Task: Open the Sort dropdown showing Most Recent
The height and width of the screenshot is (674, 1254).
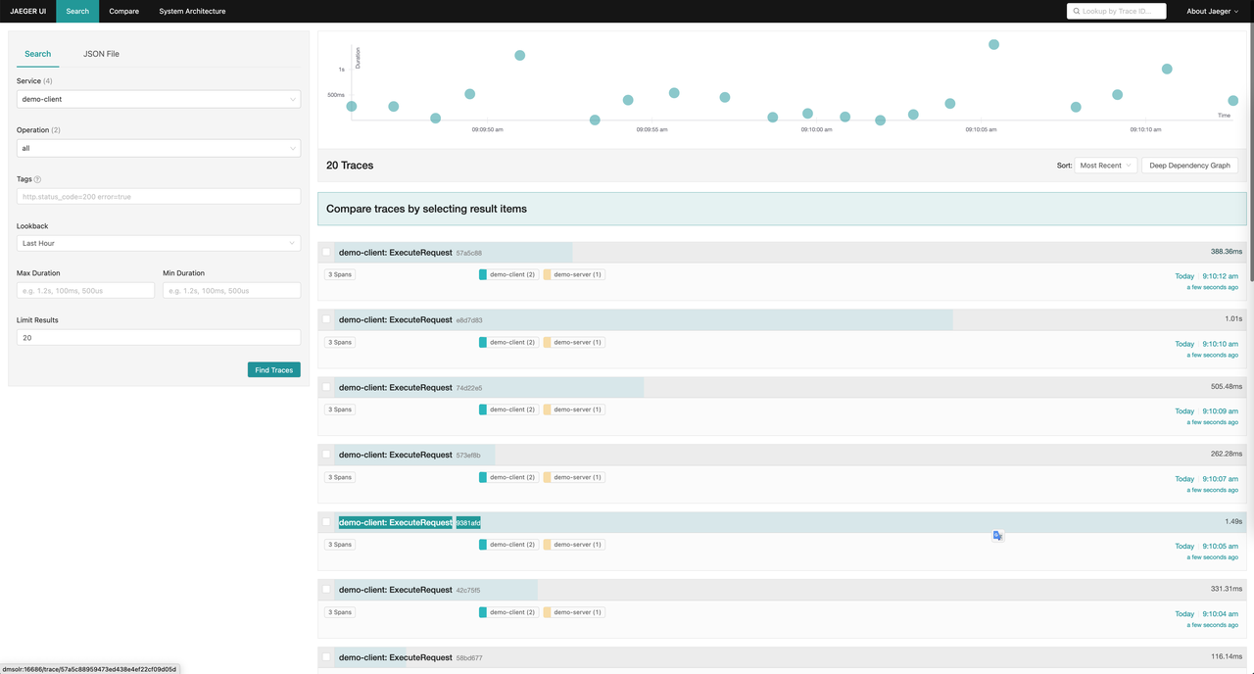Action: click(1106, 166)
